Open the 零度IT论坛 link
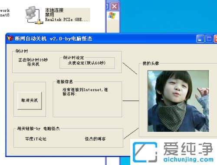217x165 pixels. click(36, 139)
